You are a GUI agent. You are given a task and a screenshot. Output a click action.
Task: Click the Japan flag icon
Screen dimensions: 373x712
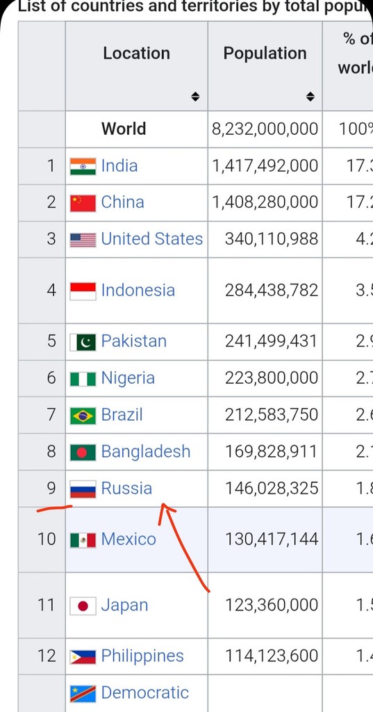coord(83,606)
